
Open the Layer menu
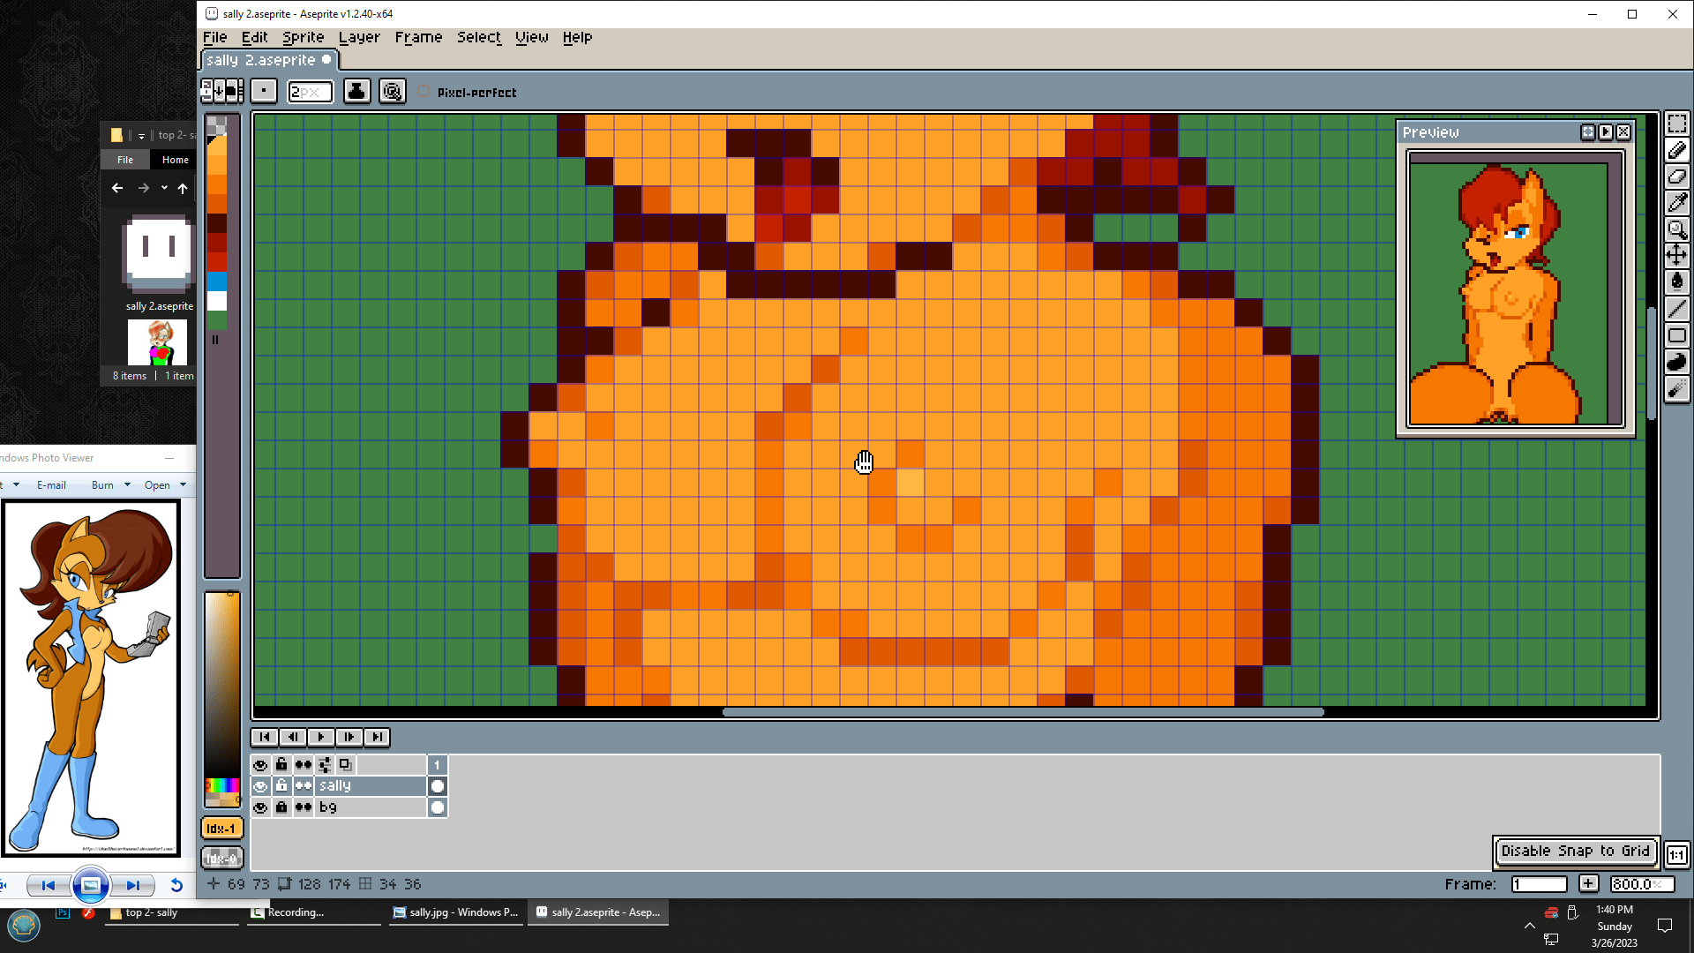point(358,37)
